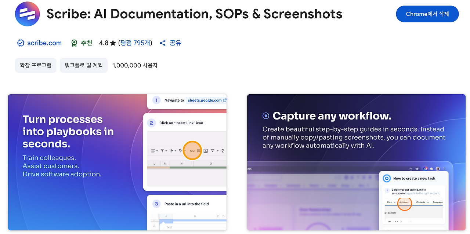
Task: Click the 'Train colleagues.' text line
Action: 49,158
